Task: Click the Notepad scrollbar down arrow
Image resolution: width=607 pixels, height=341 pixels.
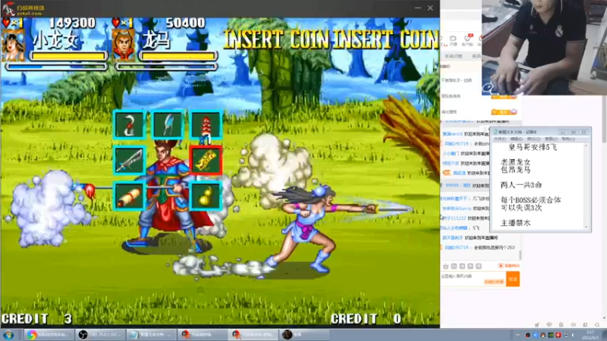Action: [586, 227]
